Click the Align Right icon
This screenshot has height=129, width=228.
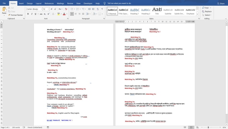point(79,14)
